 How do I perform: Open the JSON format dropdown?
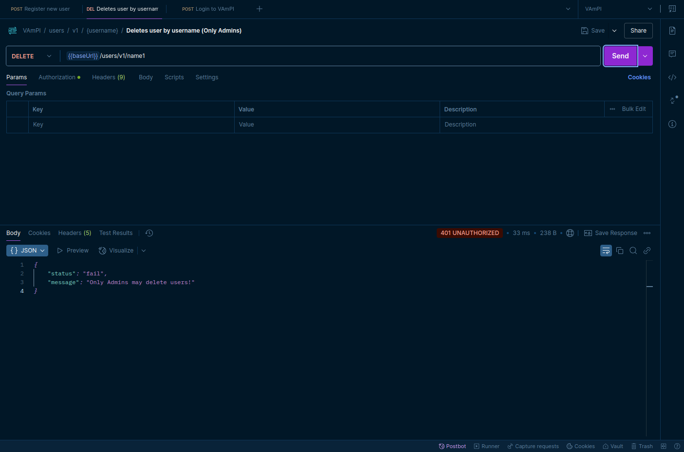point(27,251)
